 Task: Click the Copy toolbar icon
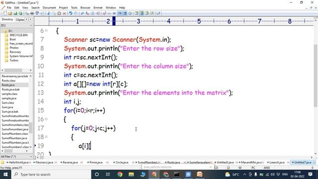point(54,13)
